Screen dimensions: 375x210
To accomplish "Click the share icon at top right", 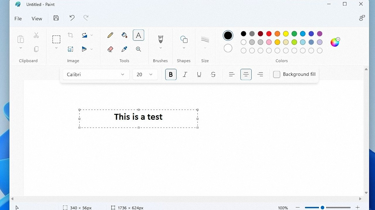I will pos(362,18).
